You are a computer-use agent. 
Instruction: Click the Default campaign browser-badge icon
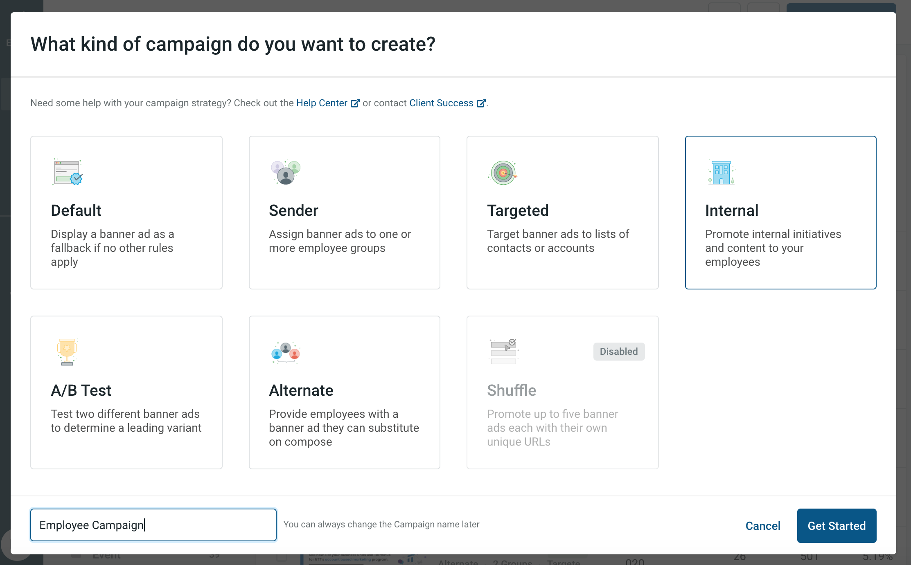pos(68,172)
